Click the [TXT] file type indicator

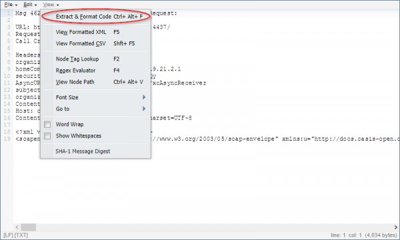21,235
